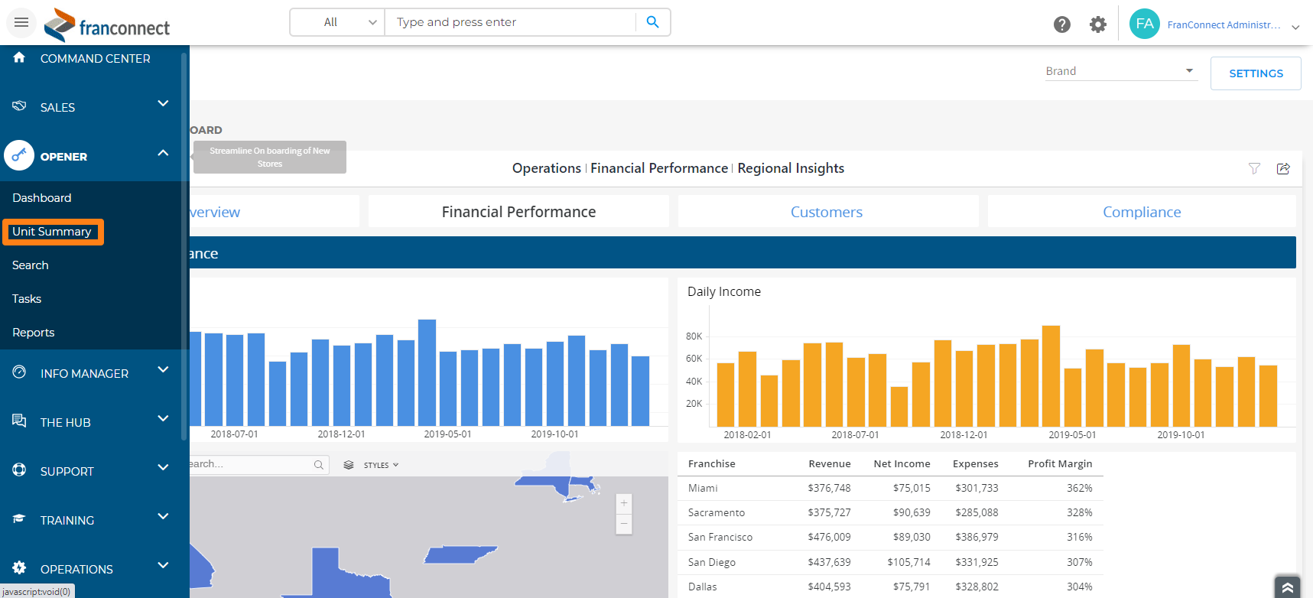Click the map search magnifier icon

pyautogui.click(x=319, y=465)
